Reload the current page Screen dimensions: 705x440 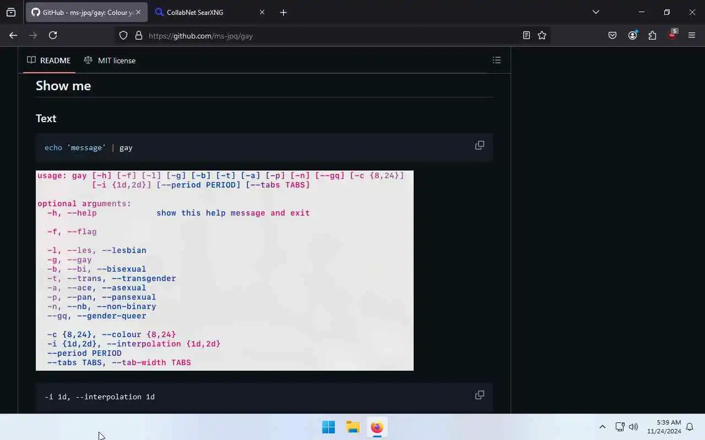click(x=53, y=35)
